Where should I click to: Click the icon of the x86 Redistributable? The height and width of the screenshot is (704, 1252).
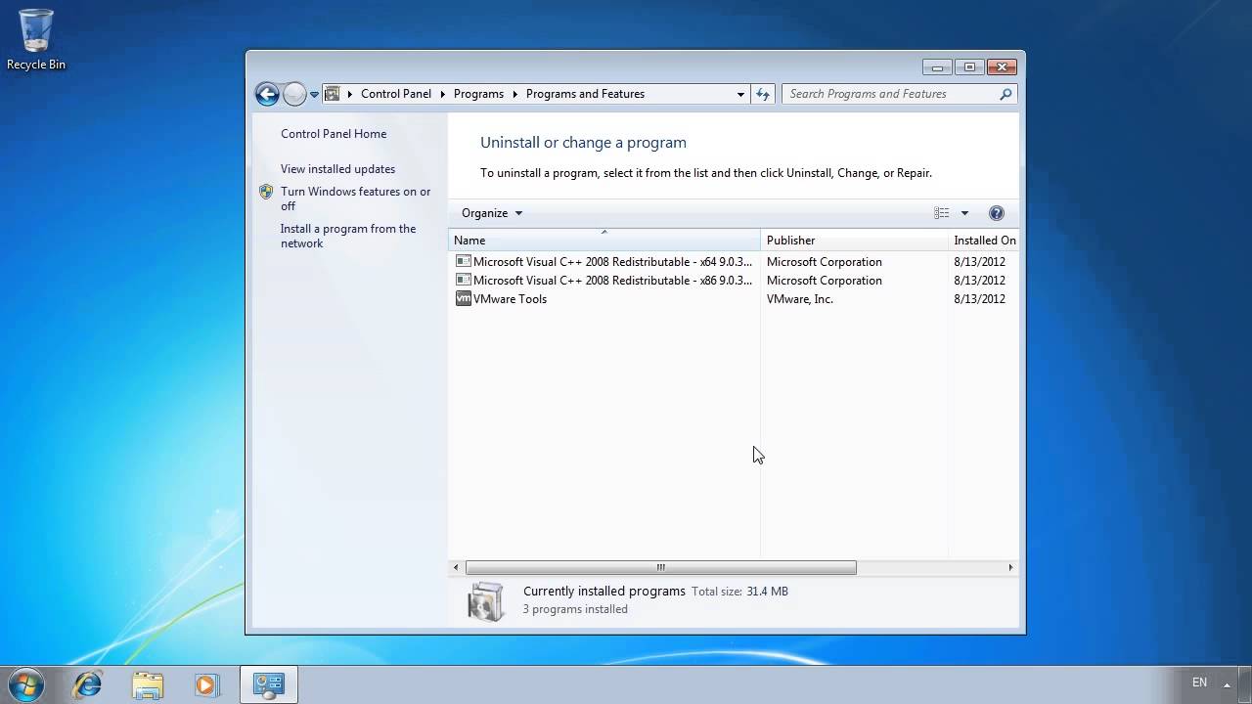[x=464, y=280]
